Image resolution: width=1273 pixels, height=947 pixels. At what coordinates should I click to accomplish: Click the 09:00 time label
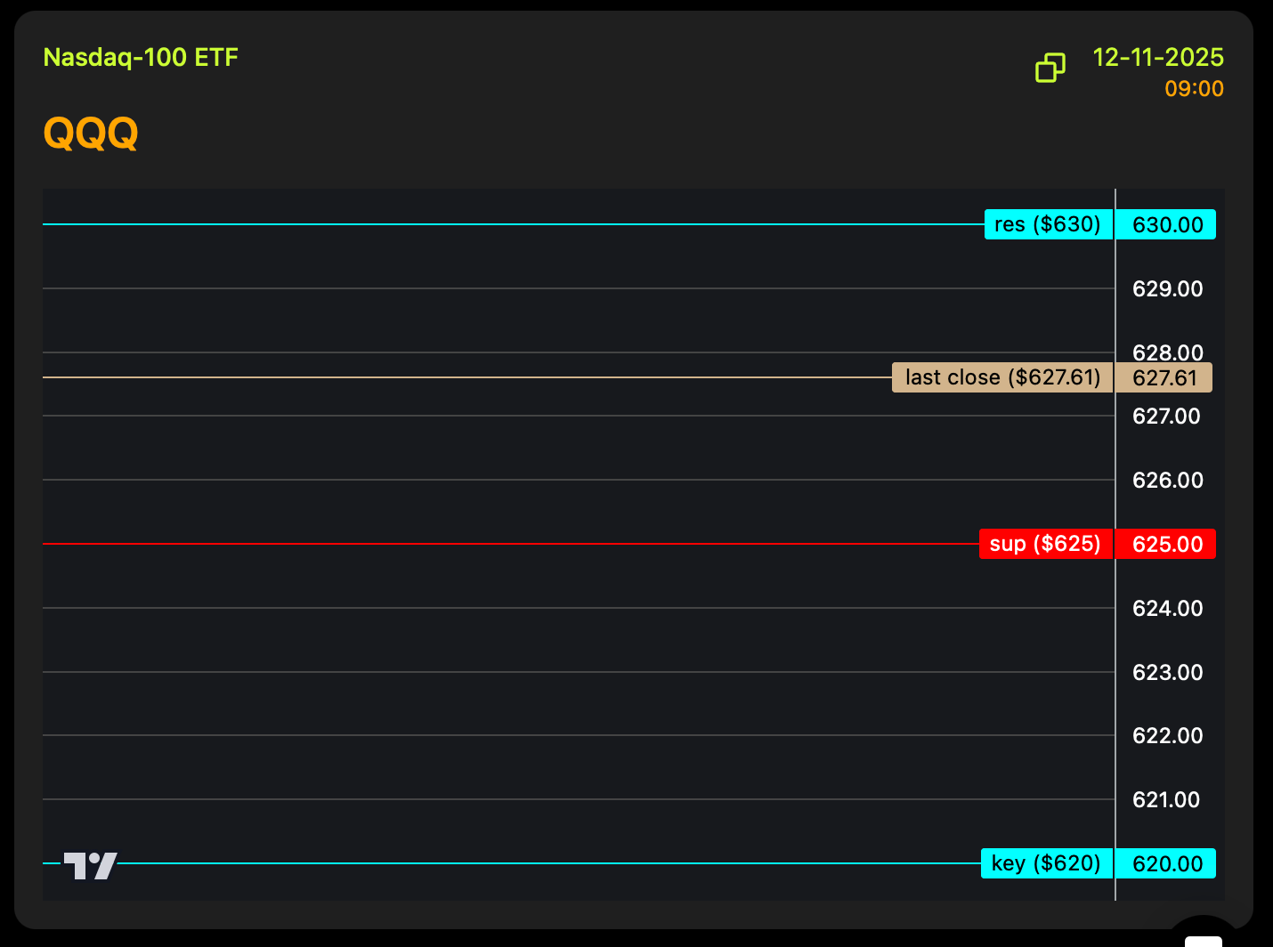point(1194,89)
